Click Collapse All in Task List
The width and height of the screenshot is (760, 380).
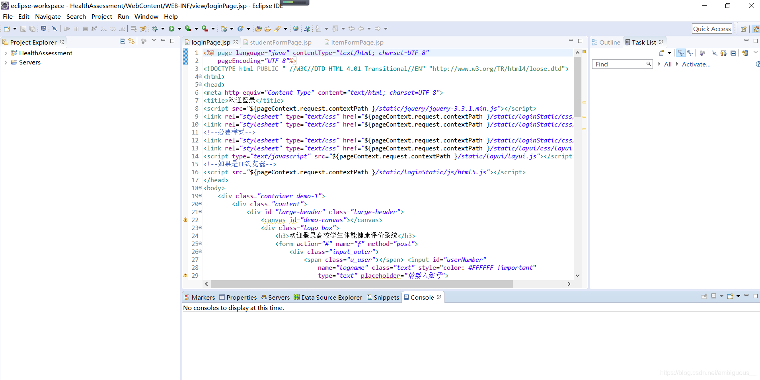(733, 53)
